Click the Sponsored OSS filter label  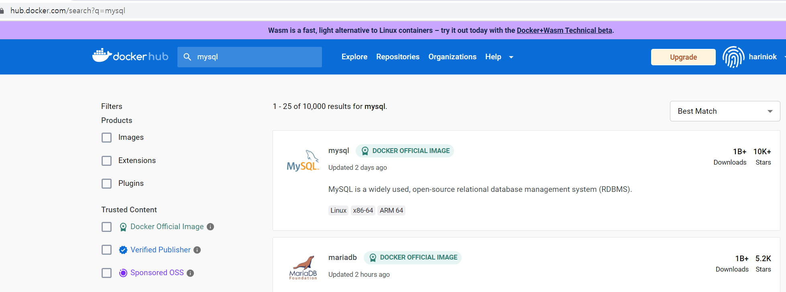[157, 273]
